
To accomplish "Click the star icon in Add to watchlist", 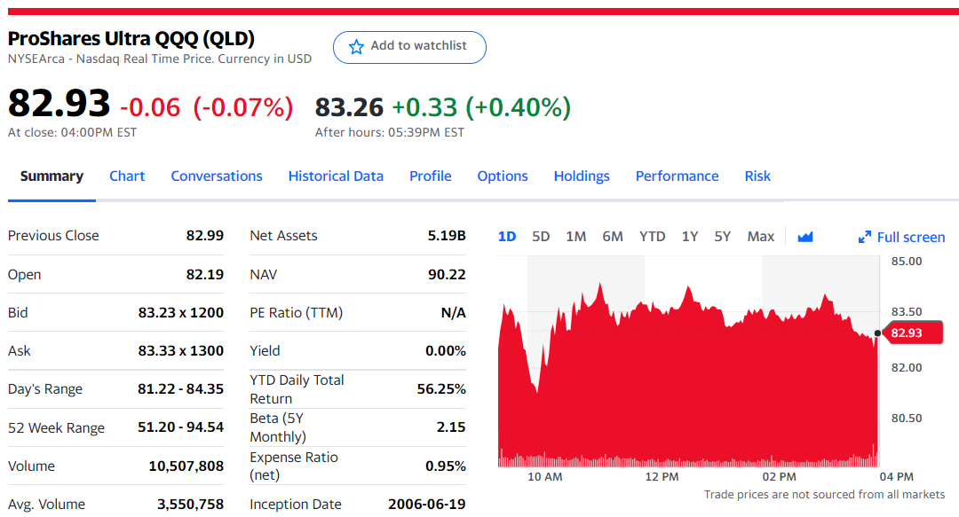I will (356, 47).
